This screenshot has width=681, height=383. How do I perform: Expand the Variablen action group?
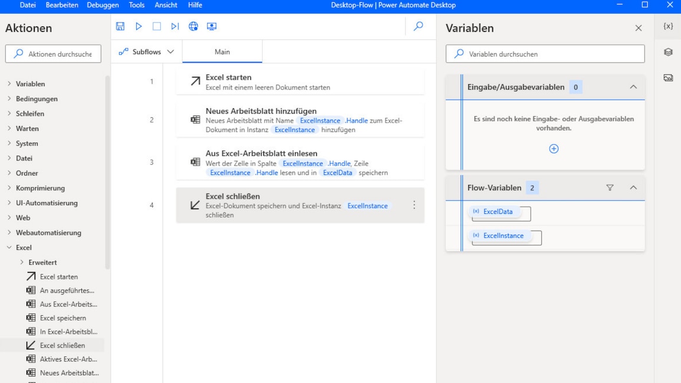(9, 83)
